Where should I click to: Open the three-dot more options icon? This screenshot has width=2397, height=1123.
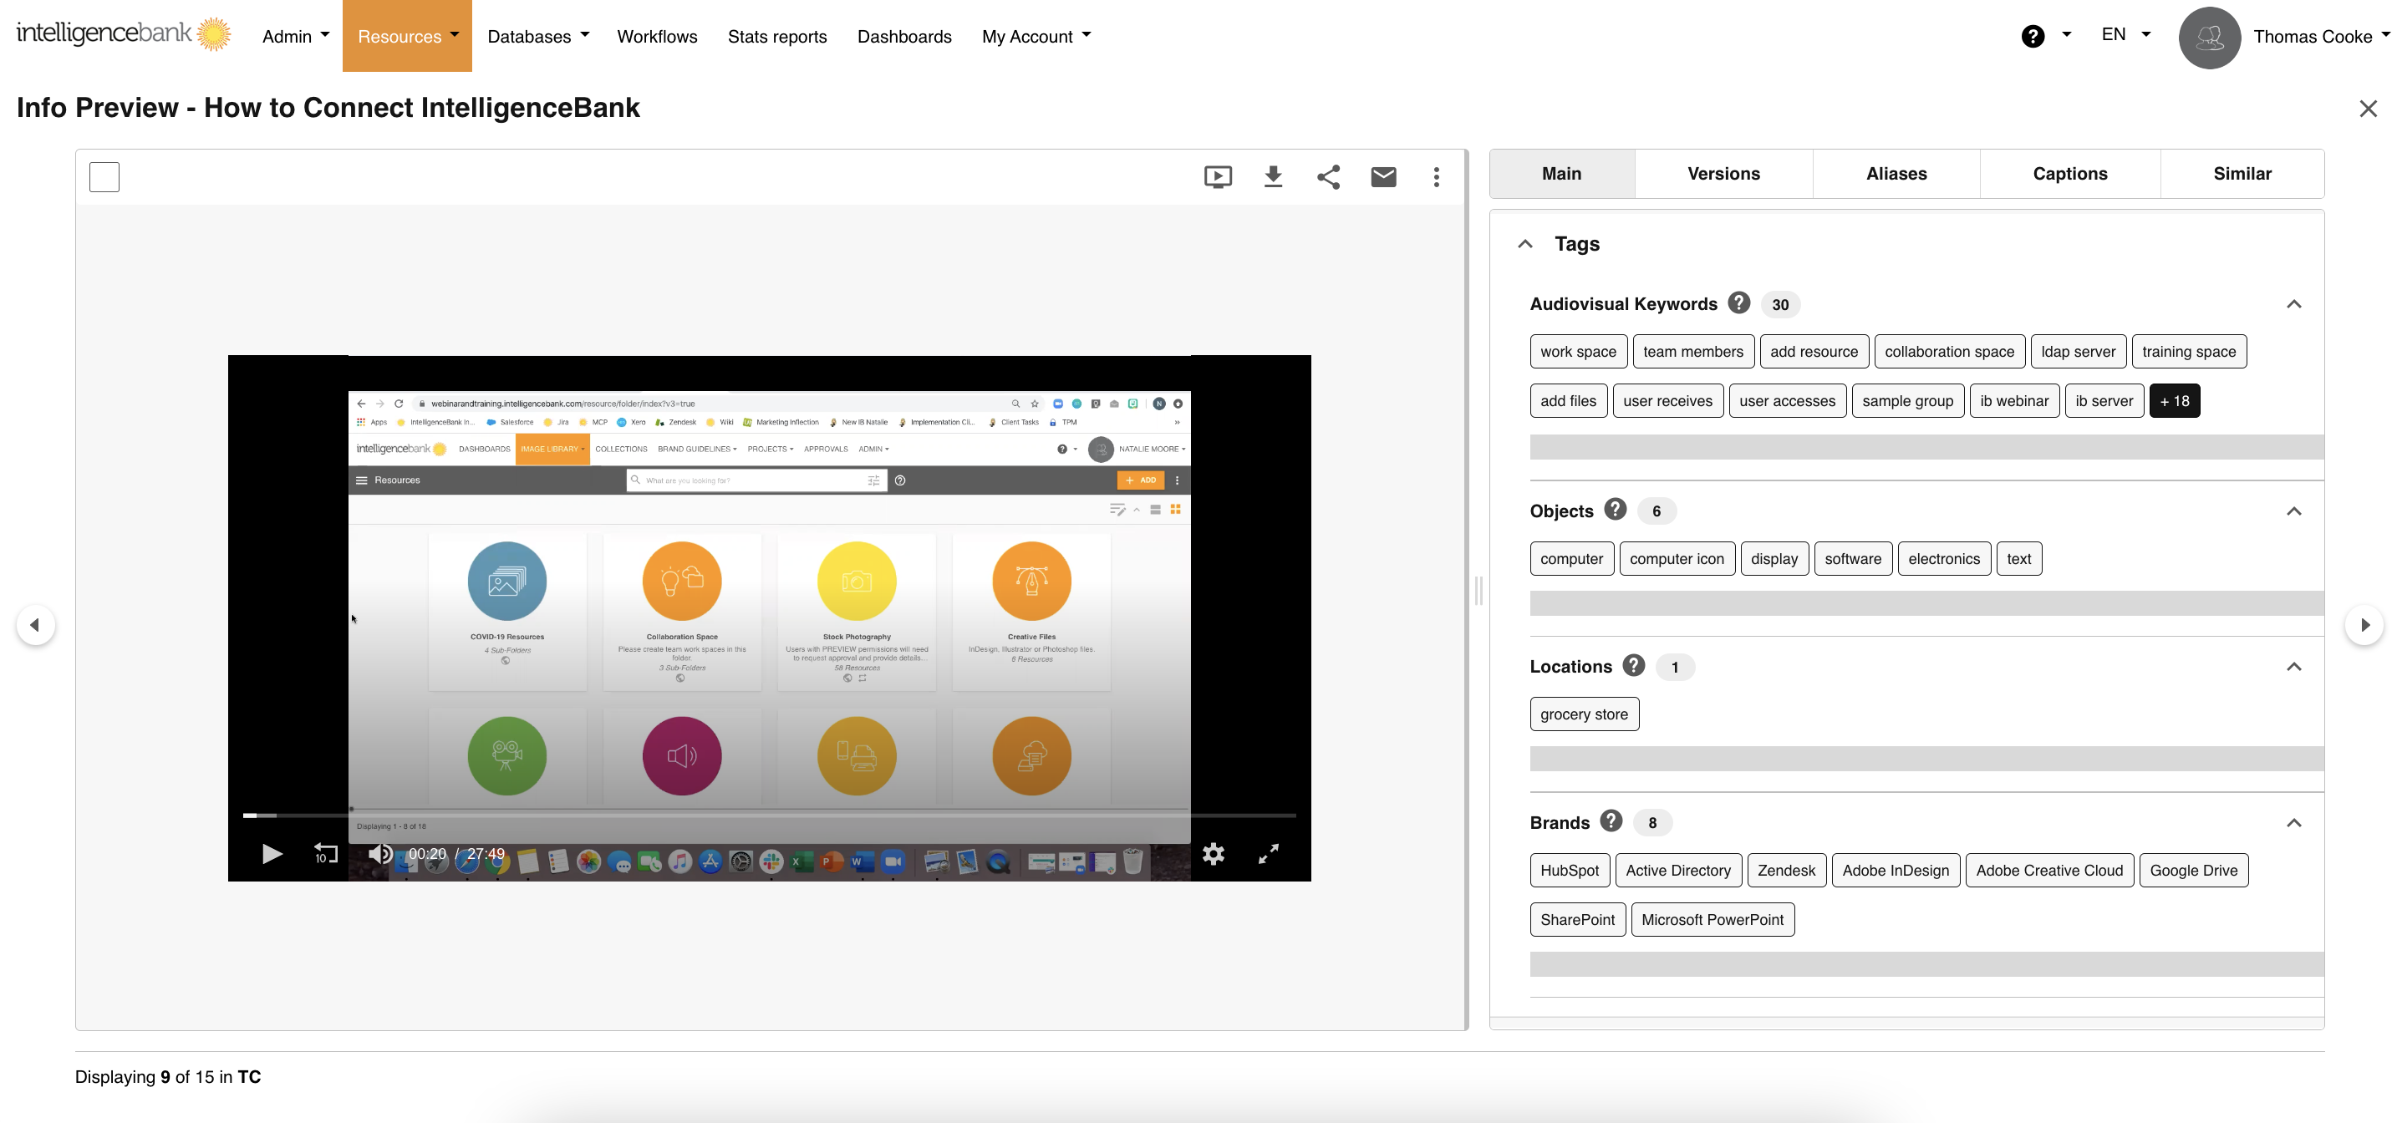coord(1437,177)
